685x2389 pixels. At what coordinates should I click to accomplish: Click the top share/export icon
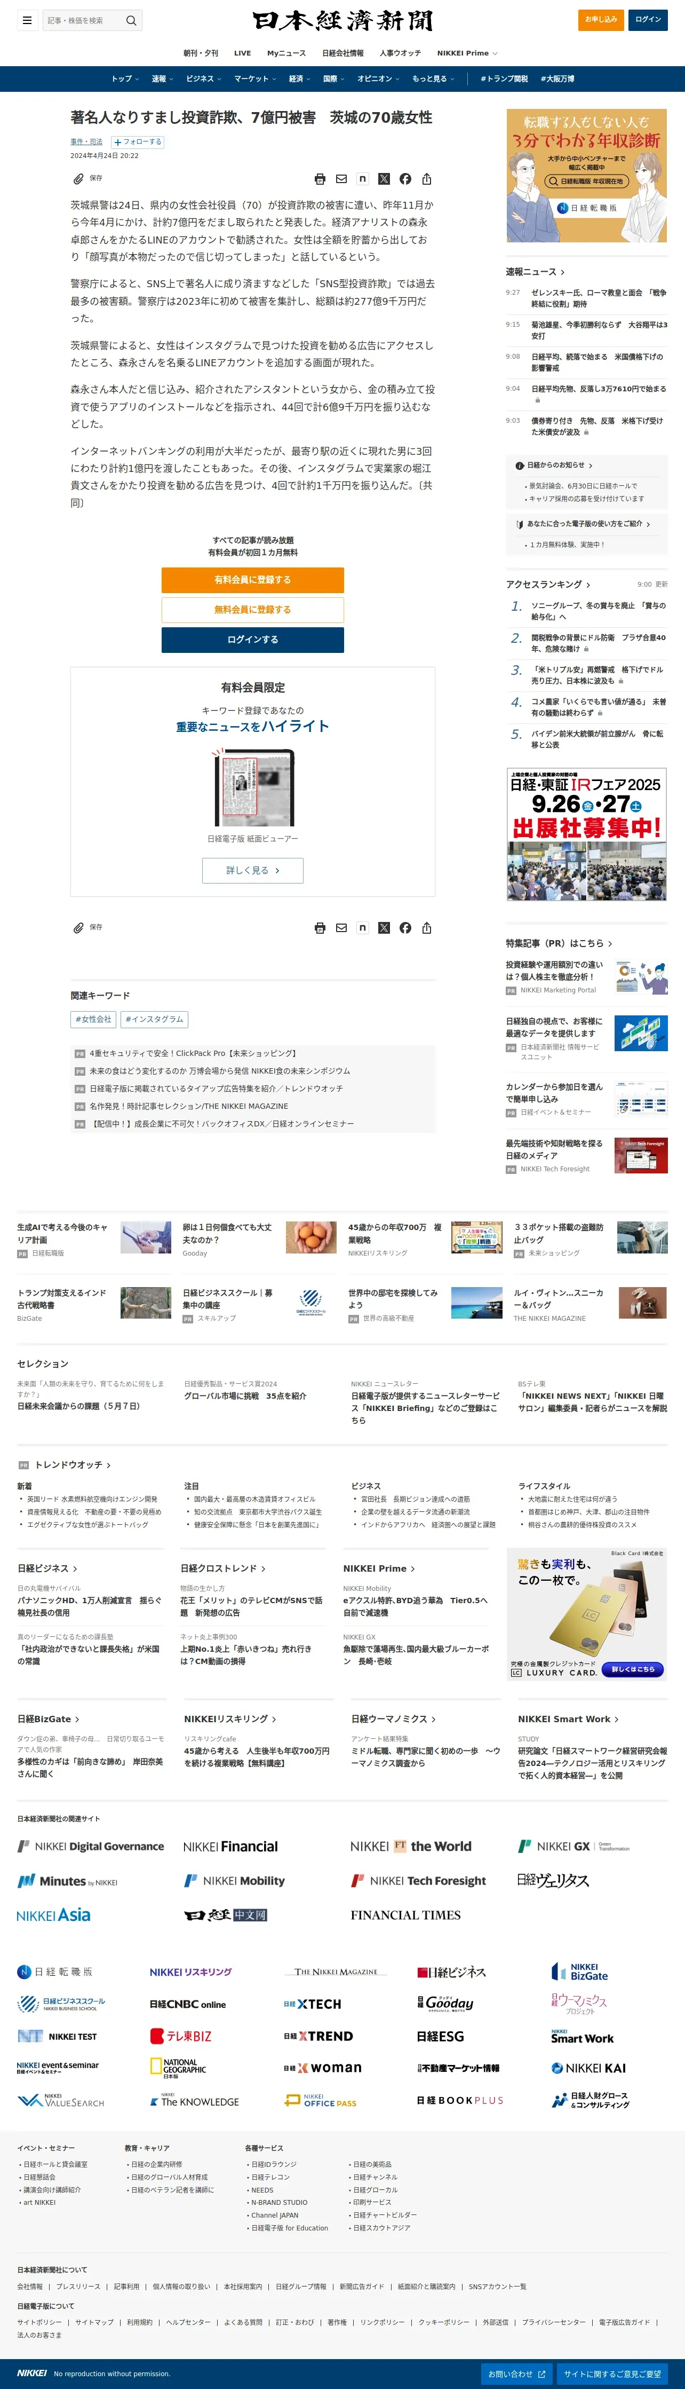[x=426, y=179]
